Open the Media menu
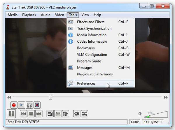 13,15
